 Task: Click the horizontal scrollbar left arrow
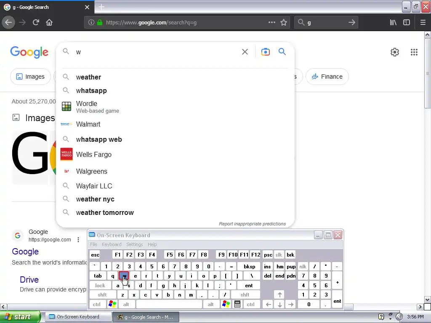tap(3, 307)
